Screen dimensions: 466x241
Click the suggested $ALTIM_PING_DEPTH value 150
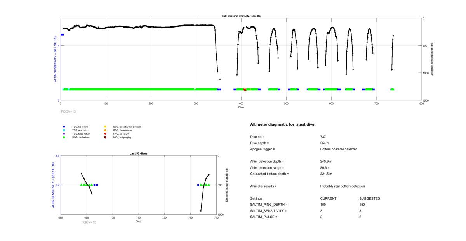pyautogui.click(x=362, y=205)
